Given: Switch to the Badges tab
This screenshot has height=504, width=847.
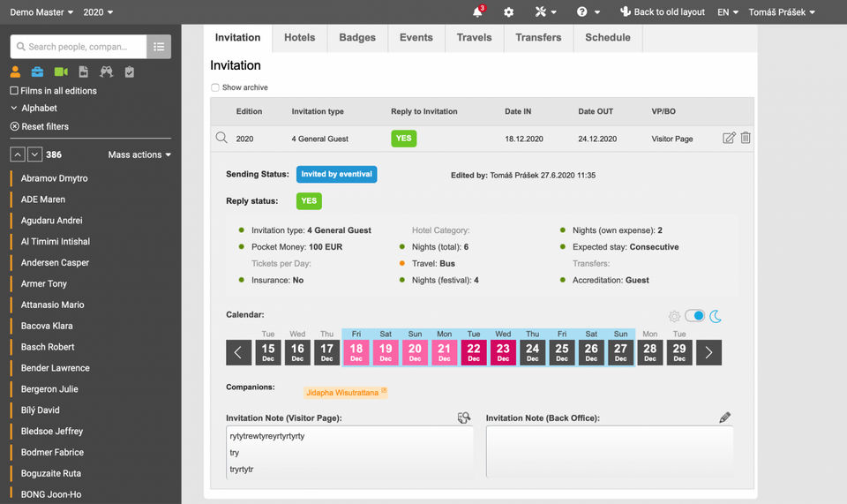Looking at the screenshot, I should click(357, 38).
